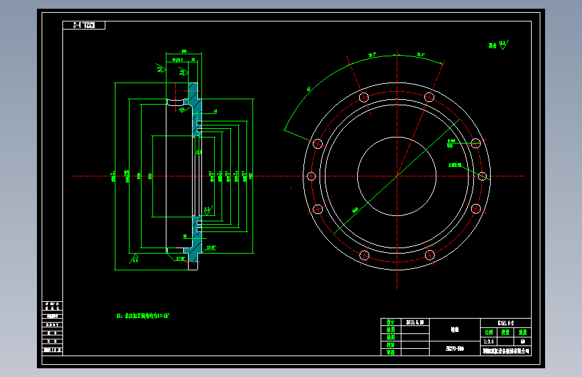The width and height of the screenshot is (582, 377).
Task: Select the green note text under the section view
Action: click(x=143, y=316)
